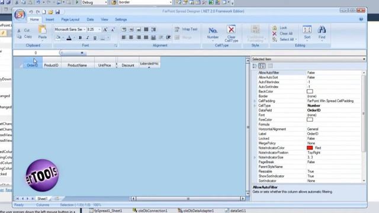Click the save disk icon in quick access toolbar
This screenshot has height=213, width=379.
57,12
